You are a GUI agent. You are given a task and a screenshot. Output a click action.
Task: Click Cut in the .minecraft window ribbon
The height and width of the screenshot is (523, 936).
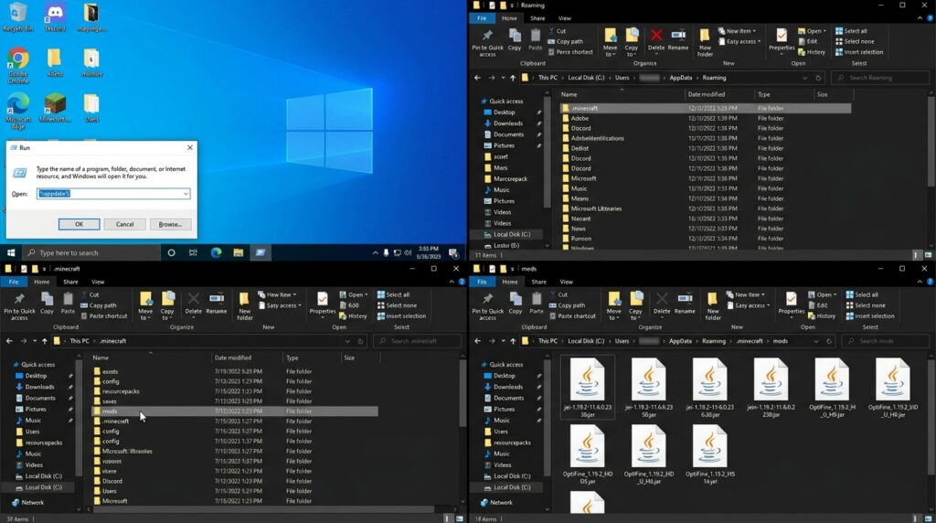point(90,295)
